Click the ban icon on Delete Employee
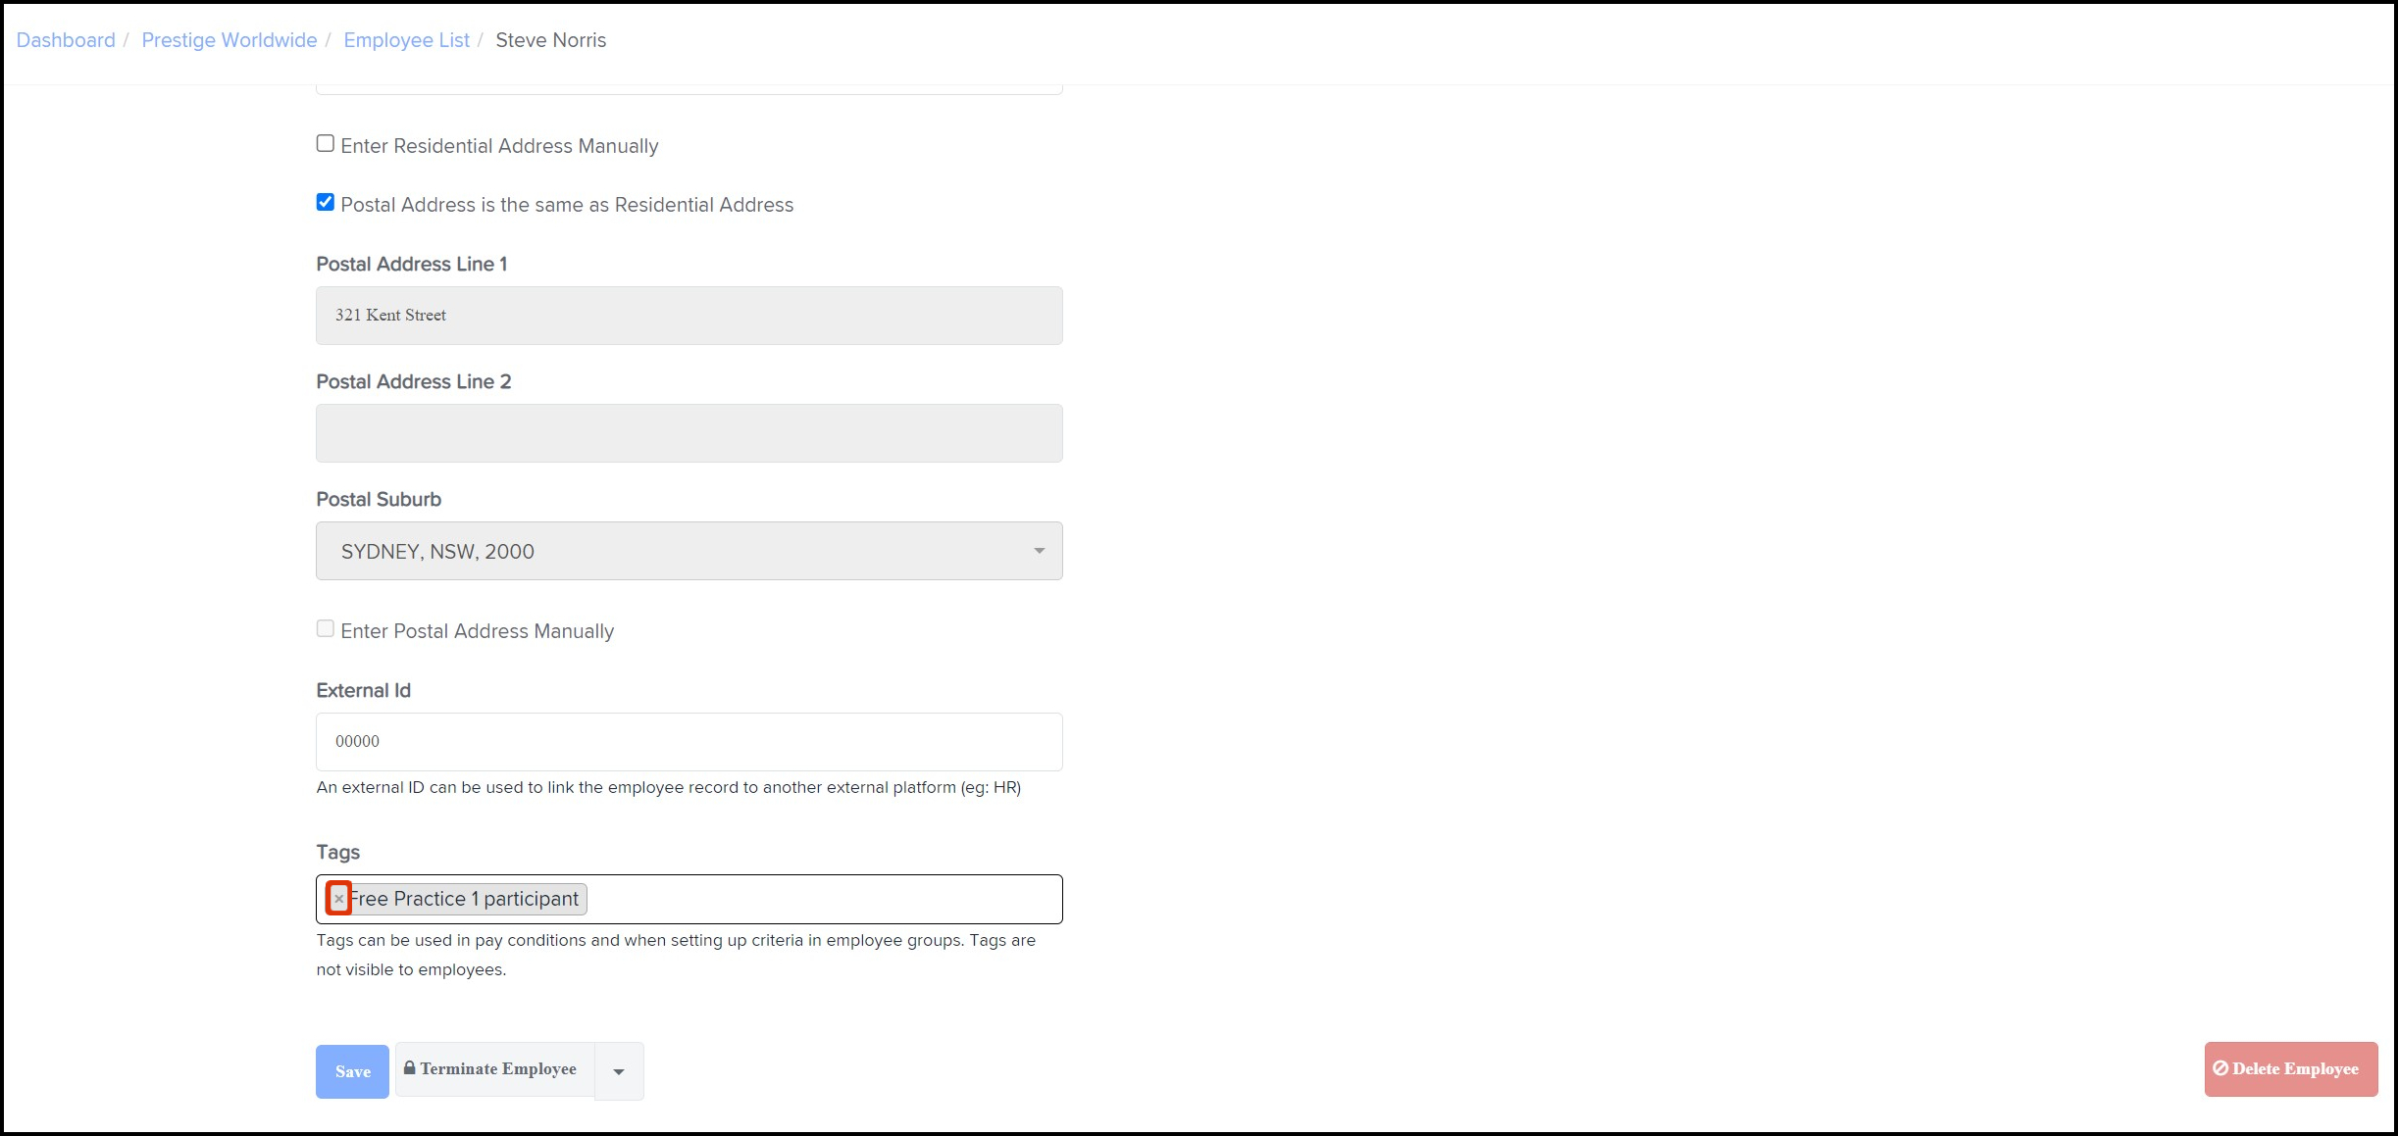The width and height of the screenshot is (2398, 1136). coord(2220,1068)
